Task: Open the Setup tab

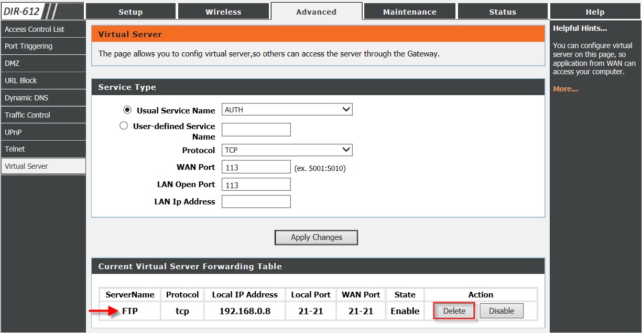Action: click(x=130, y=12)
